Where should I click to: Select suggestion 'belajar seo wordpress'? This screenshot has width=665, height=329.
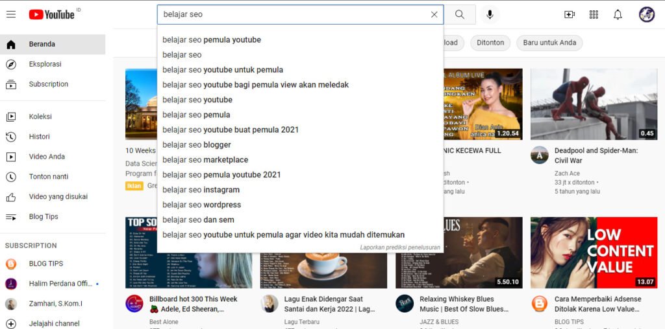(300, 205)
